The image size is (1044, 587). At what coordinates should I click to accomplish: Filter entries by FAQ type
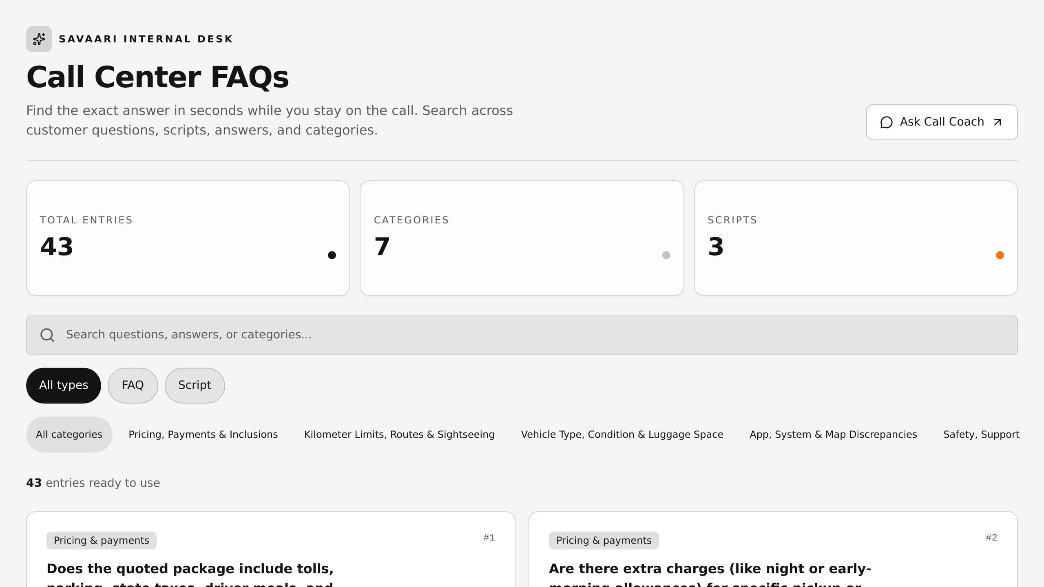point(133,386)
